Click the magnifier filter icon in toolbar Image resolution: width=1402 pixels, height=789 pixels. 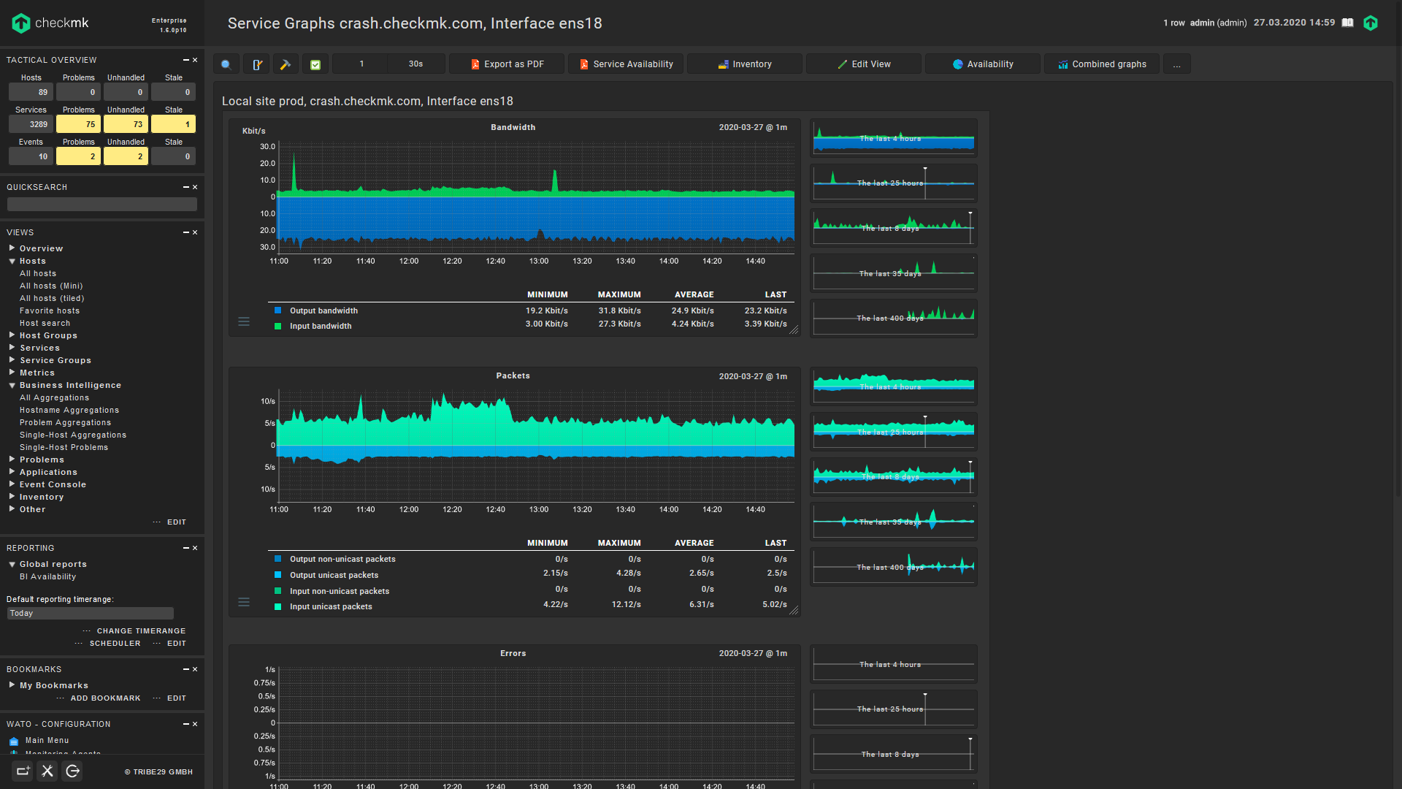point(226,64)
